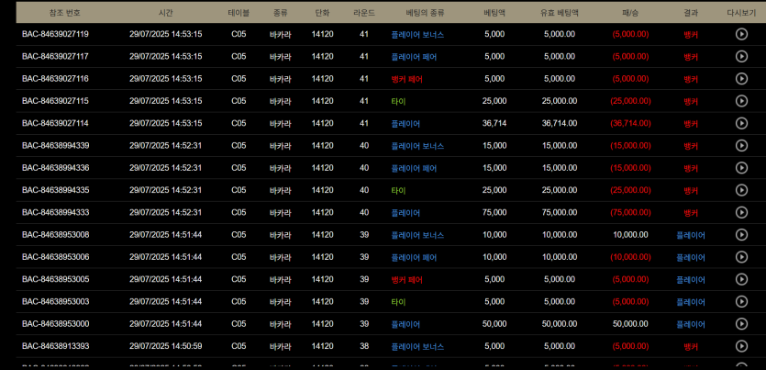The height and width of the screenshot is (370, 766).
Task: Play replay for bet BAC-84639027119
Action: coord(741,34)
